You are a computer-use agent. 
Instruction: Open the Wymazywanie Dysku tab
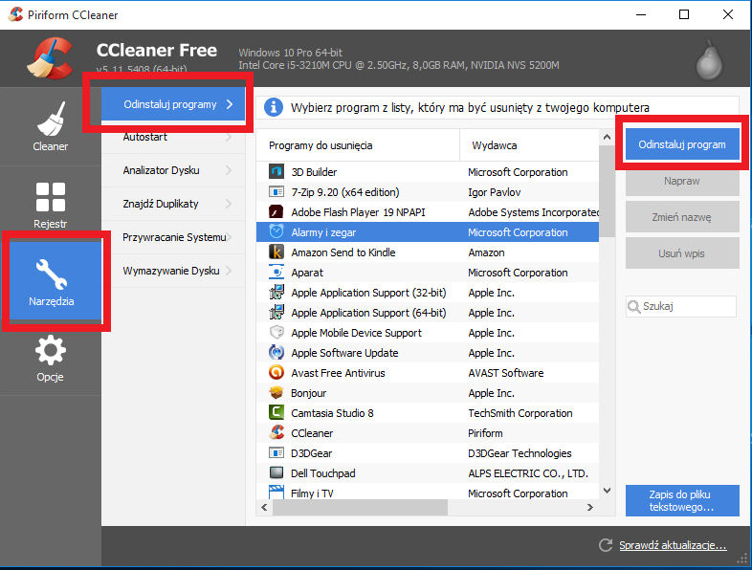(173, 271)
